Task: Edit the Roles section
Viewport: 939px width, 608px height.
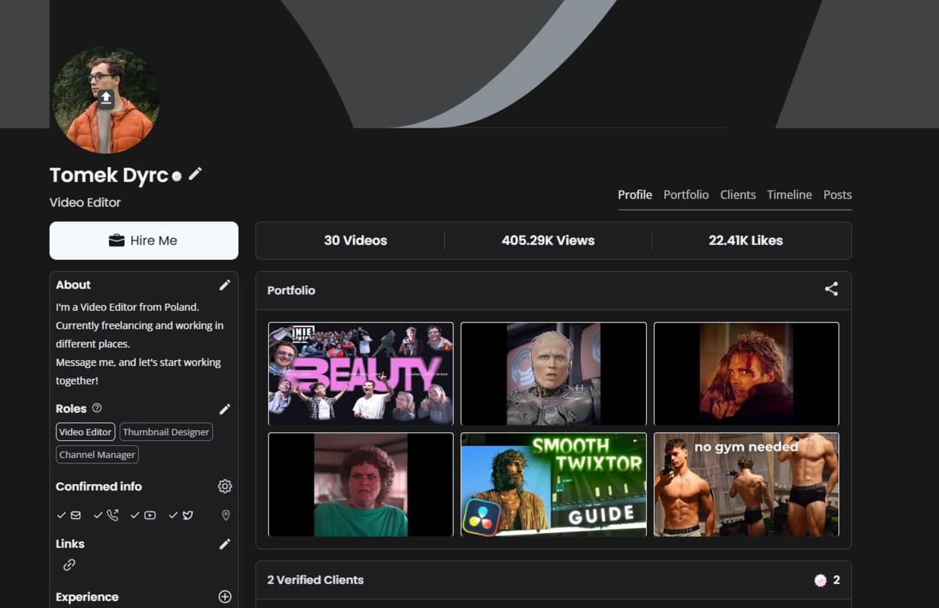Action: pos(225,409)
